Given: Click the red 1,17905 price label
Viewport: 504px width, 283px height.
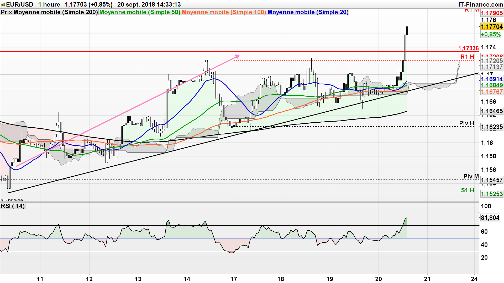Looking at the screenshot, I should (x=492, y=13).
